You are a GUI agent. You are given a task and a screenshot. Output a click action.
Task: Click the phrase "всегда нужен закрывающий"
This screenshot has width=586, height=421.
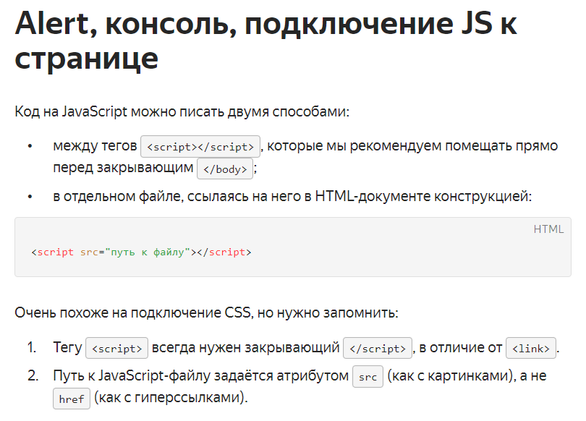click(x=245, y=347)
